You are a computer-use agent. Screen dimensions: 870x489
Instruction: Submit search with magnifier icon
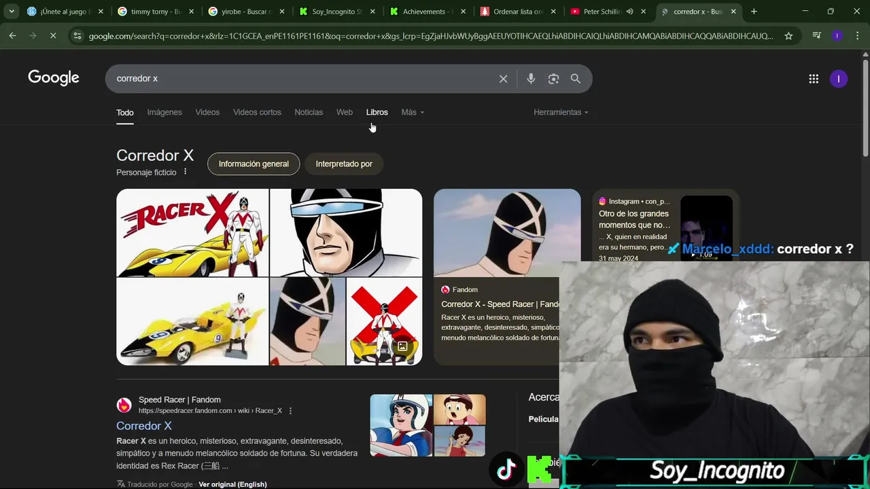pyautogui.click(x=576, y=79)
